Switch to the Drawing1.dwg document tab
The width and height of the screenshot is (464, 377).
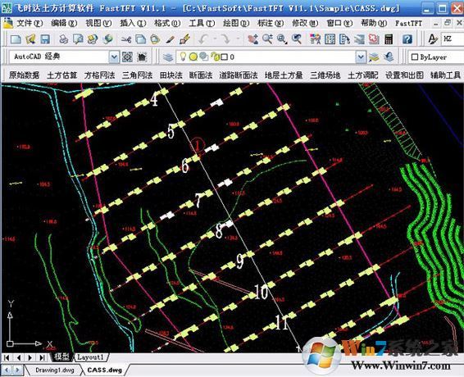coord(55,370)
